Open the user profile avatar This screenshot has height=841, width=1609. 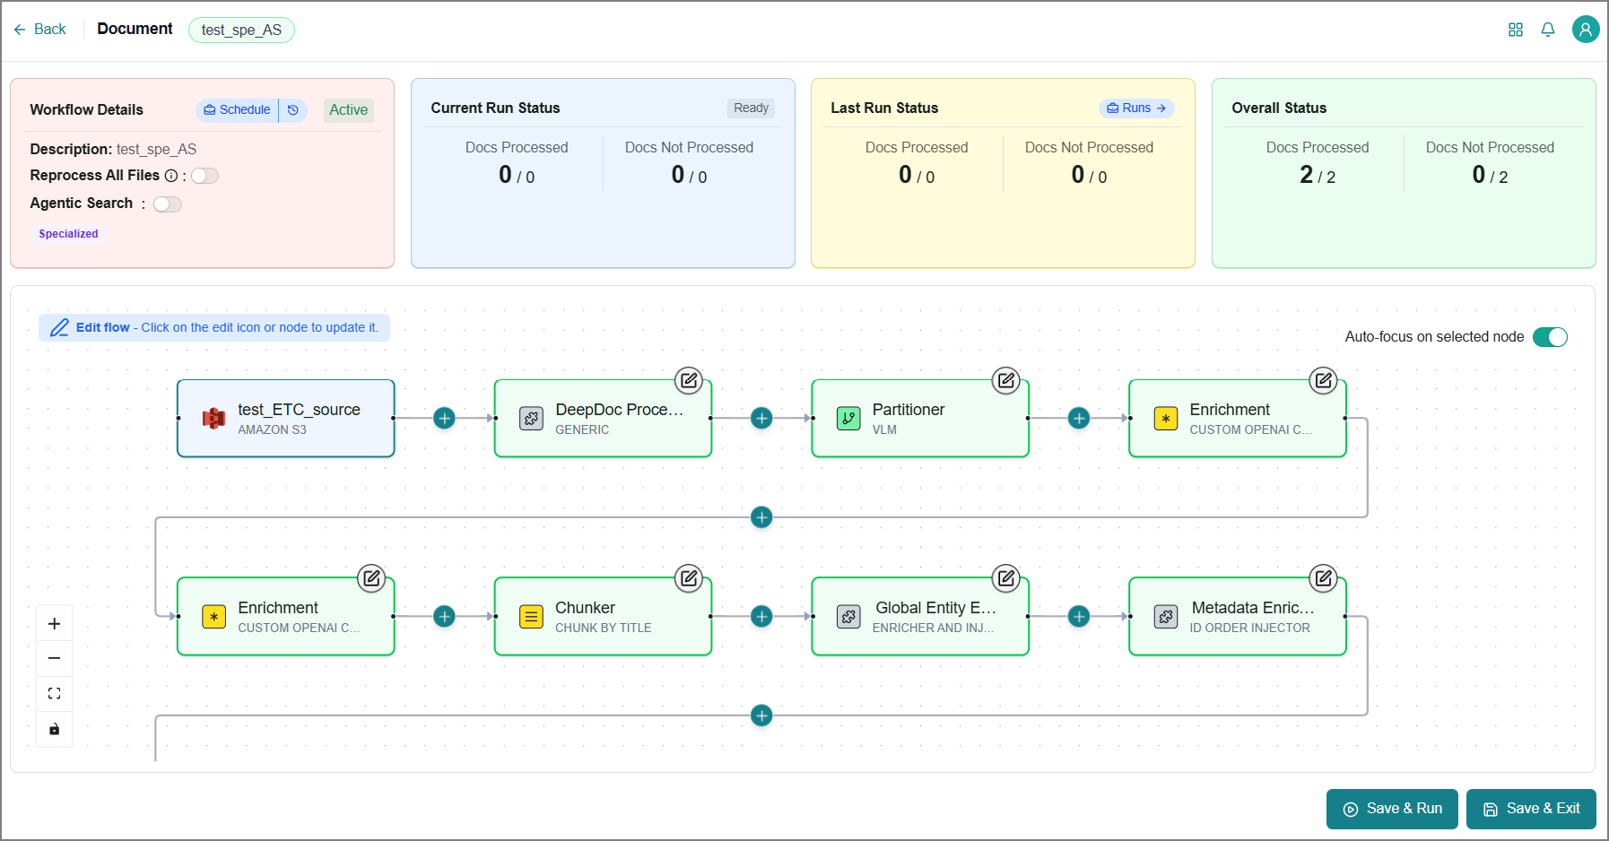tap(1586, 30)
